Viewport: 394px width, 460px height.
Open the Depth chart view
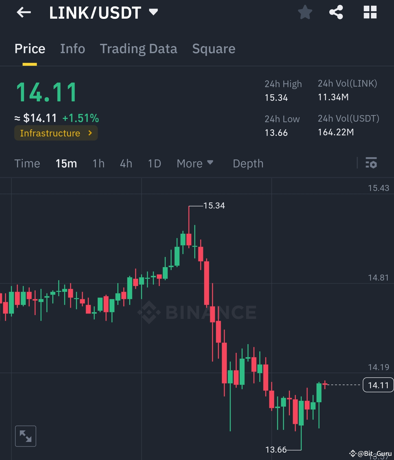click(x=248, y=163)
